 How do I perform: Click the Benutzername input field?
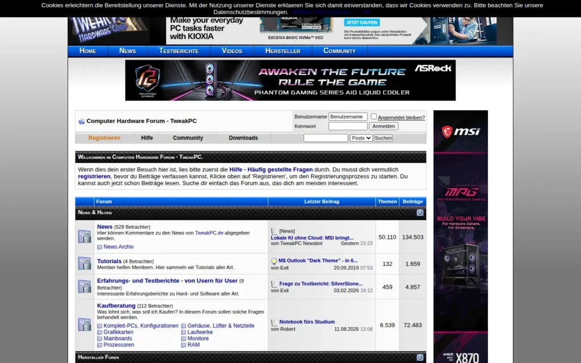(x=348, y=117)
